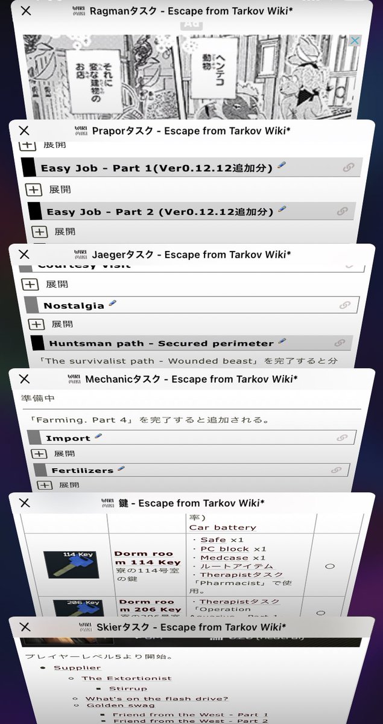Copy anchor link of Fertilizers section
This screenshot has width=383, height=724.
pyautogui.click(x=336, y=470)
